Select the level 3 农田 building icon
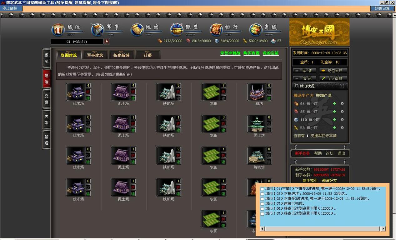 211,124
